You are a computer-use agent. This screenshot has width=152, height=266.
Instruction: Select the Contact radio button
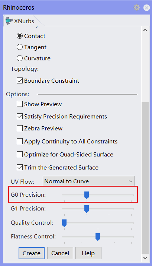click(20, 36)
